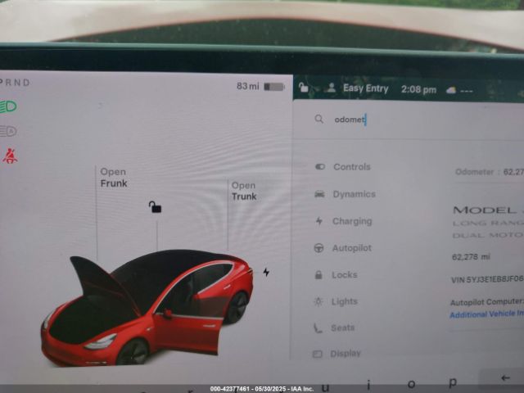524x393 pixels.
Task: Tap the Seats icon
Action: 318,327
